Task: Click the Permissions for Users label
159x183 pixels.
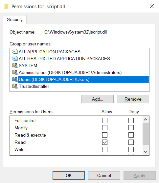Action: pyautogui.click(x=31, y=112)
